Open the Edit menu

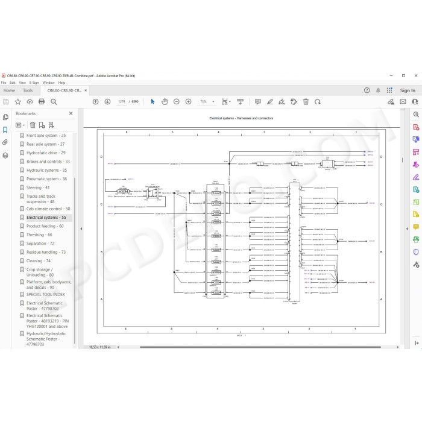[x=13, y=83]
